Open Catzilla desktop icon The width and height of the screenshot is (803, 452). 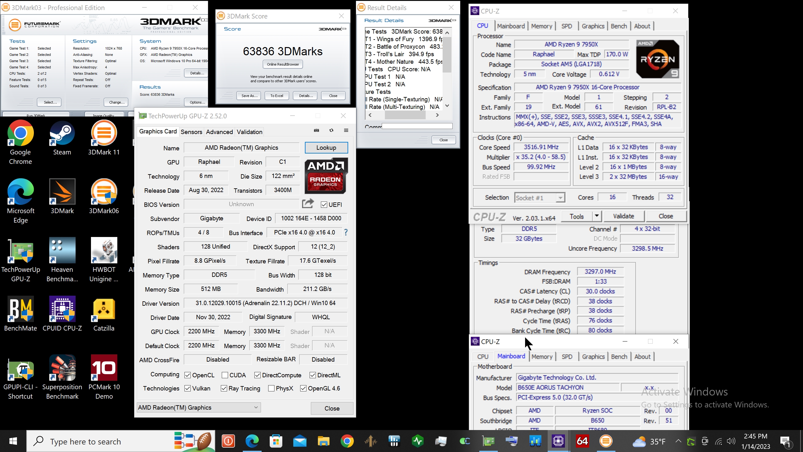[104, 314]
